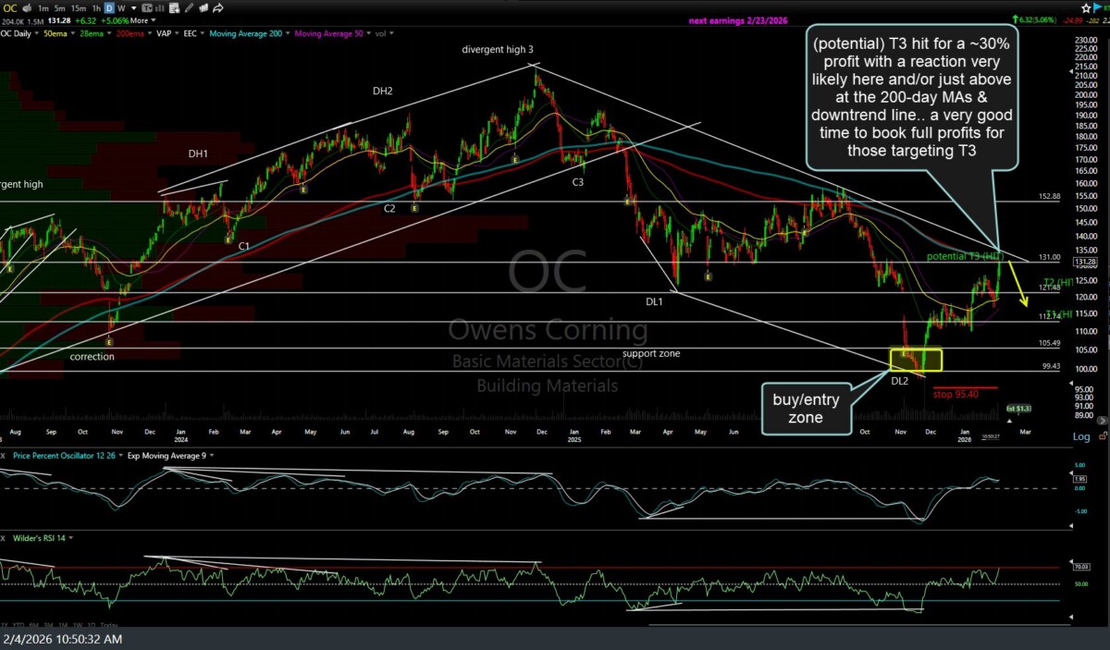
Task: Toggle the Log price scale
Action: click(1080, 436)
